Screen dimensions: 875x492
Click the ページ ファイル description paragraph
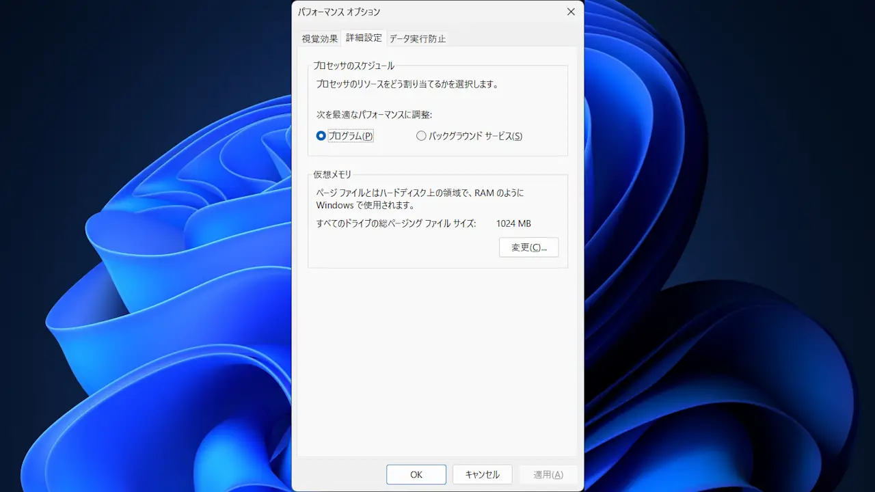pos(419,199)
